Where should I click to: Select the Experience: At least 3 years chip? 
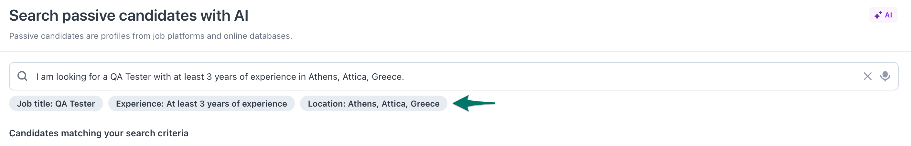201,104
